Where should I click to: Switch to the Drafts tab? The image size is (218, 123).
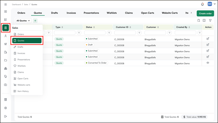(55, 13)
